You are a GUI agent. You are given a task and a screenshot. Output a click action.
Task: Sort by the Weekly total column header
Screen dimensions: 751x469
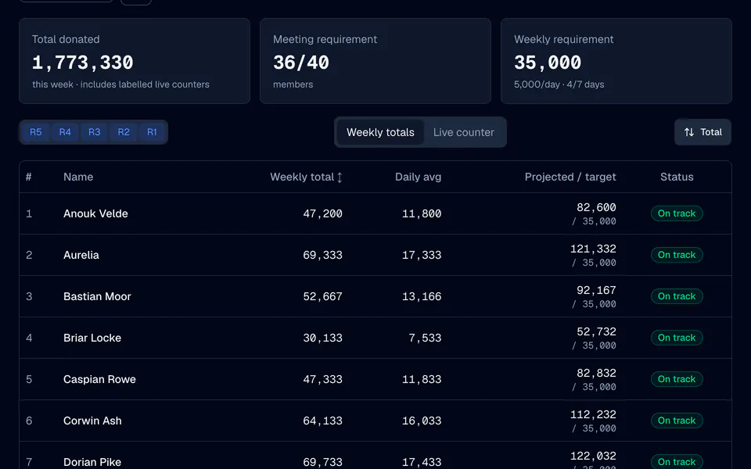[306, 177]
